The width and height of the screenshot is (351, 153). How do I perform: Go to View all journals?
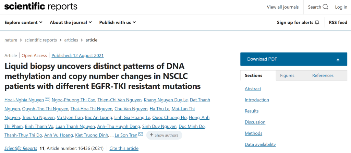(x=282, y=7)
